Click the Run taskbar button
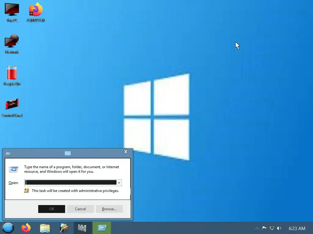The height and width of the screenshot is (234, 313). [x=101, y=228]
